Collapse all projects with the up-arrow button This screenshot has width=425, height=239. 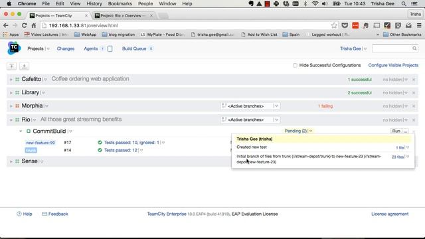click(x=12, y=66)
